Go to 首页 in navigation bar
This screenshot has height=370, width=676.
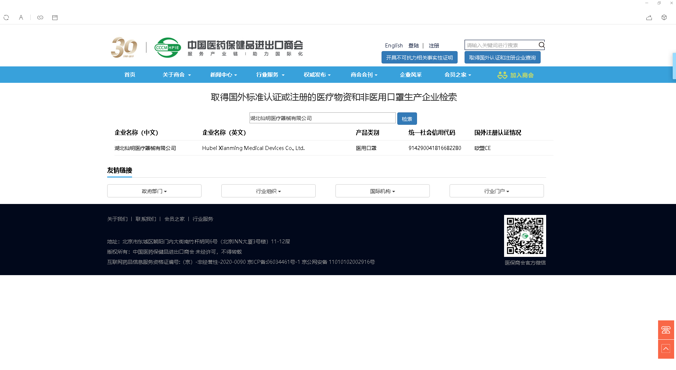click(130, 75)
